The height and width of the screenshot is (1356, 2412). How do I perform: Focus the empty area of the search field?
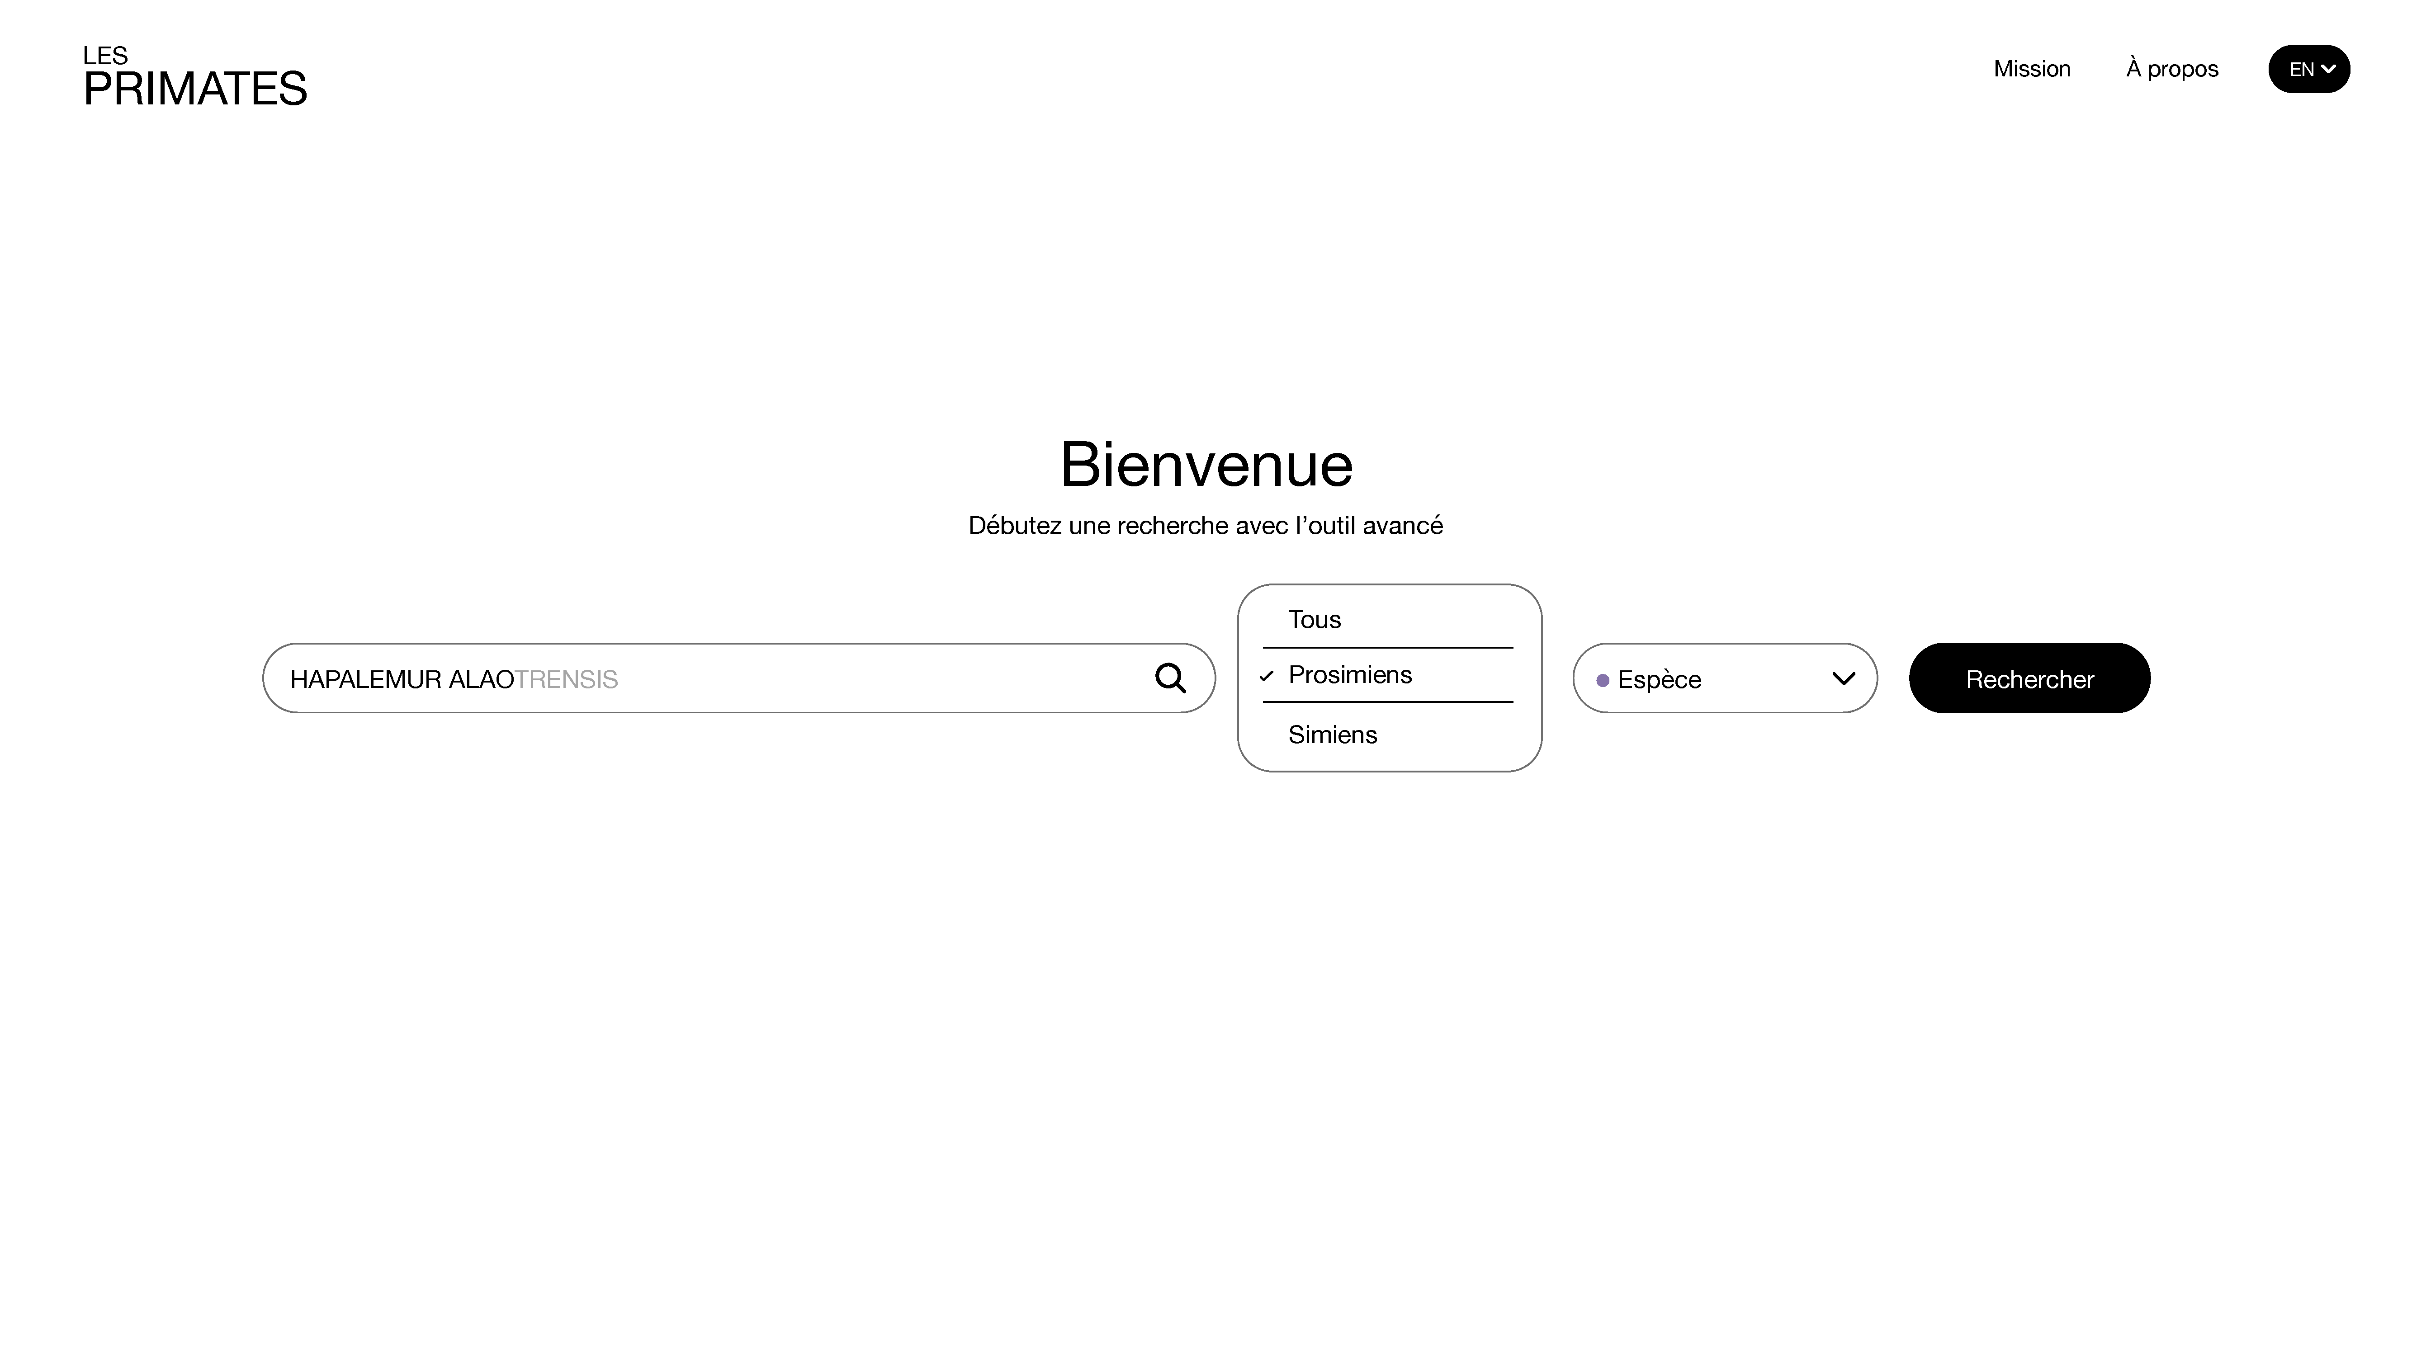pos(880,678)
